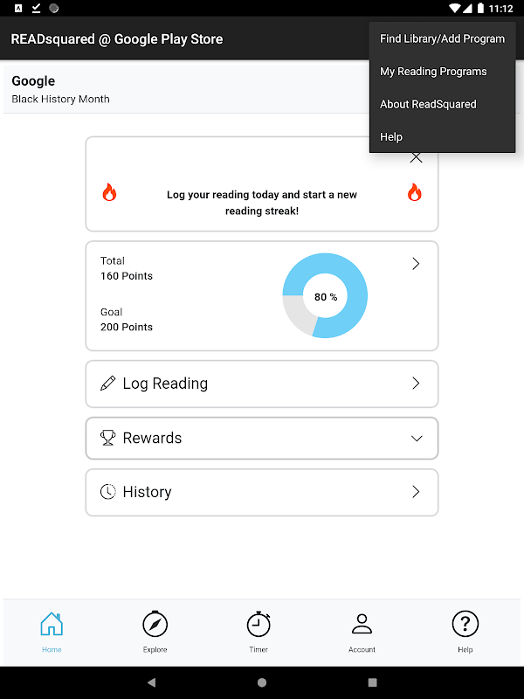The width and height of the screenshot is (524, 699).
Task: Tap the Help question mark icon
Action: [465, 624]
